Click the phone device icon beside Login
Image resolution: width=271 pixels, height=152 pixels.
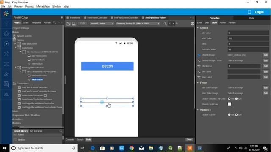249,12
